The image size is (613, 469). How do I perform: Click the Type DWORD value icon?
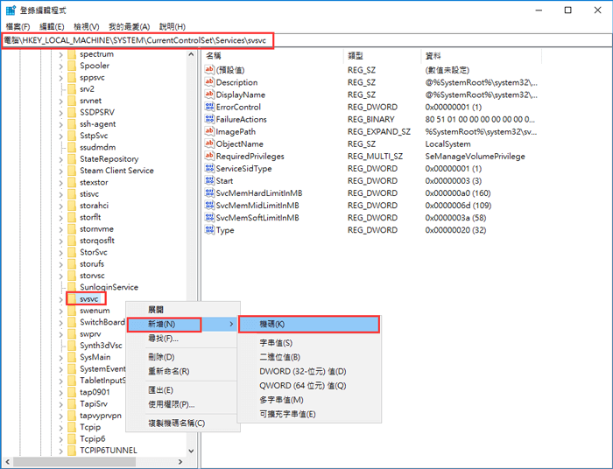[x=209, y=230]
